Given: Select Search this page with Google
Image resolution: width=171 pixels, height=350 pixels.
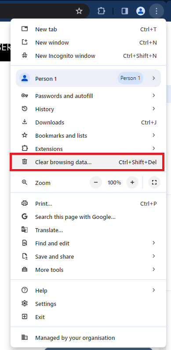Looking at the screenshot, I should (x=88, y=217).
